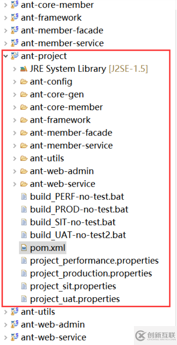
Task: Click the pom.xml Maven file icon
Action: (x=24, y=248)
